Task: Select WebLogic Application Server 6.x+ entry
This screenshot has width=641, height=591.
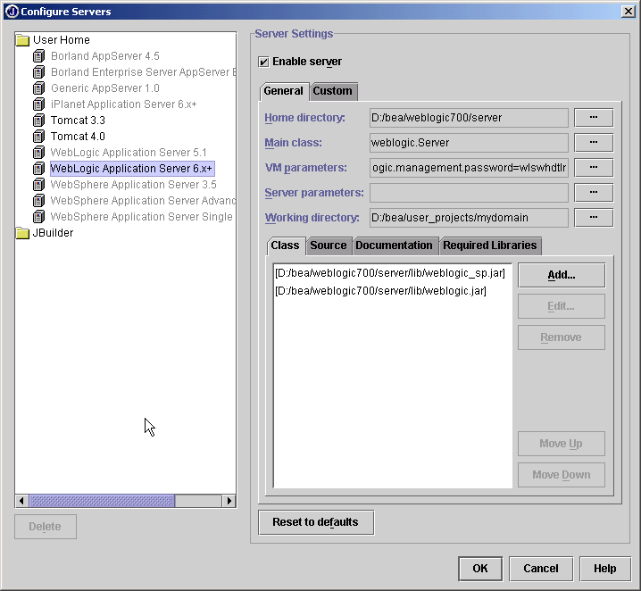Action: 131,169
